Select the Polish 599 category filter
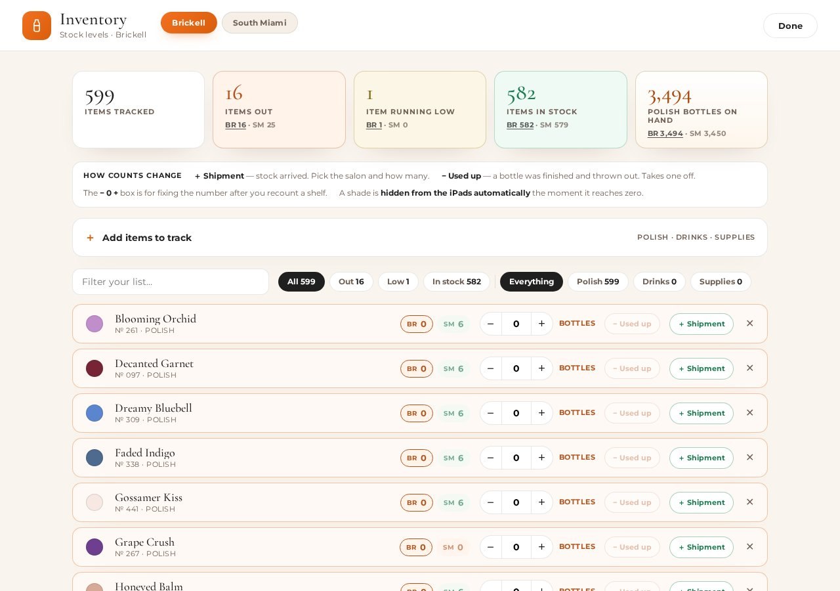840x591 pixels. [598, 282]
